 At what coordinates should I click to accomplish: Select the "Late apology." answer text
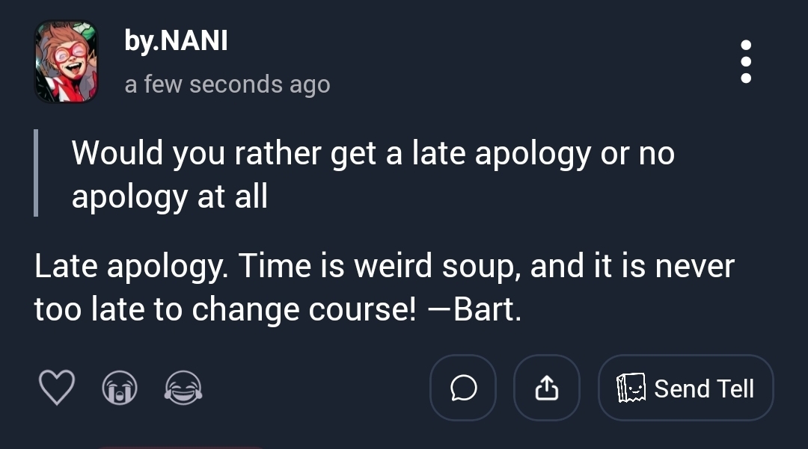[x=128, y=267]
